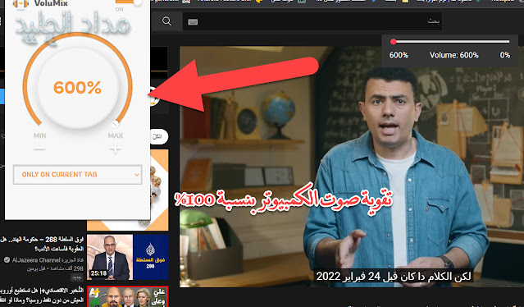Click the red handle on Volume 600% slider
This screenshot has width=524, height=307.
tap(394, 42)
